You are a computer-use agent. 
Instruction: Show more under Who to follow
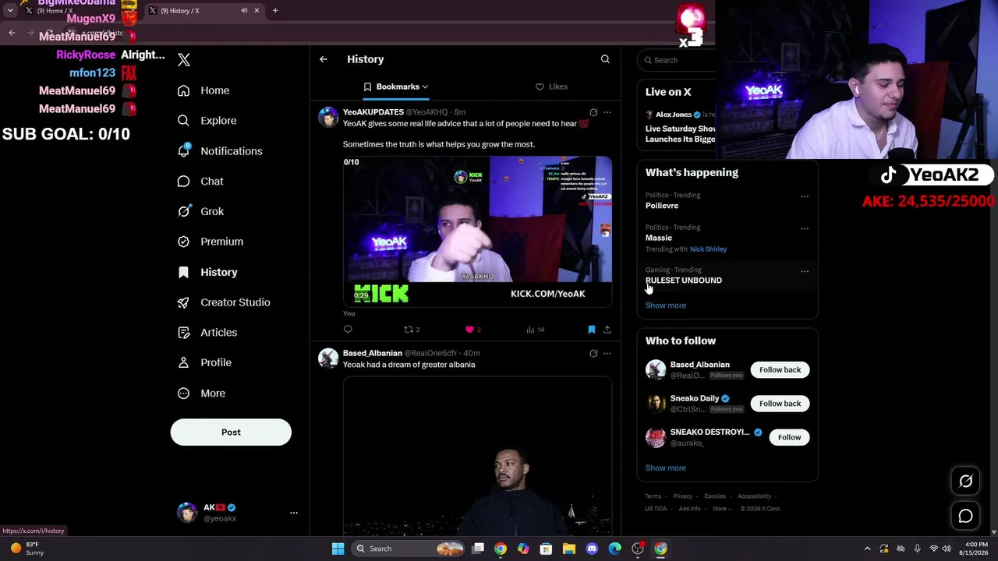tap(666, 468)
